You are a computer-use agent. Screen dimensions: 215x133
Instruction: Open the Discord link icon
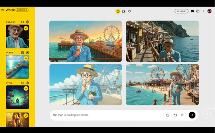tap(192, 11)
